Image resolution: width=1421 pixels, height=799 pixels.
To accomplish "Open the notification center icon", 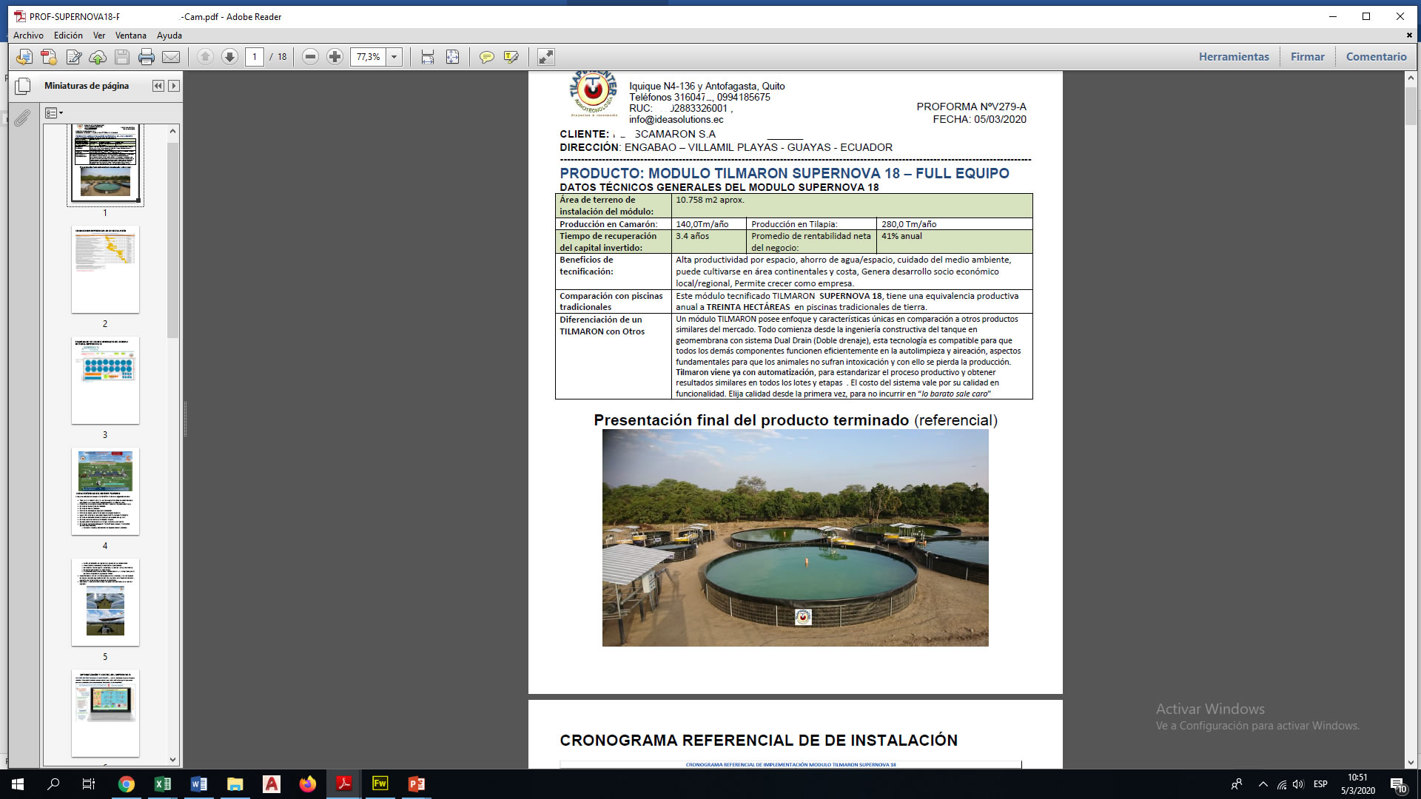I will pyautogui.click(x=1398, y=784).
